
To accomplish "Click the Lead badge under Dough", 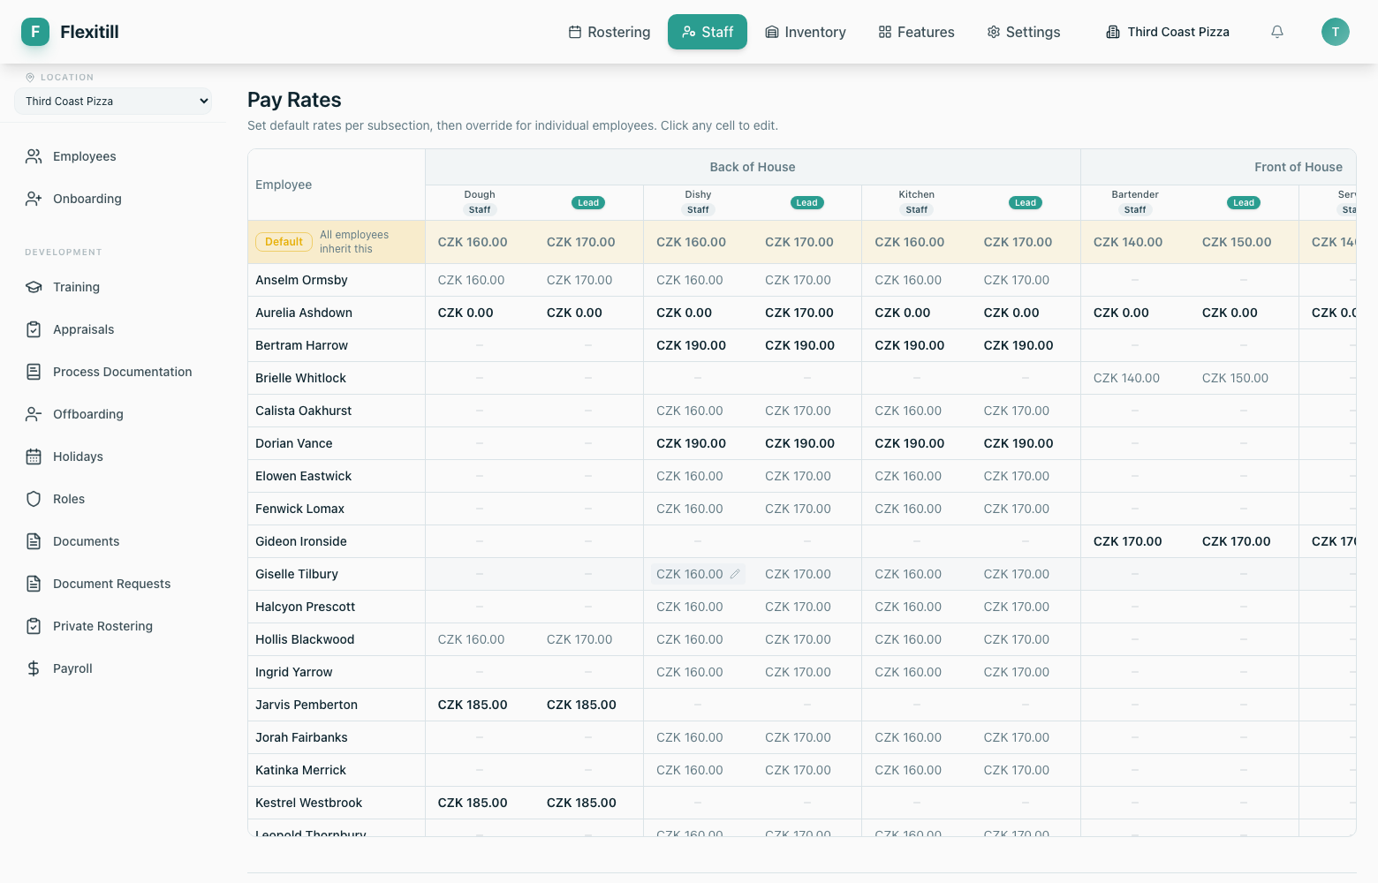I will tap(588, 202).
